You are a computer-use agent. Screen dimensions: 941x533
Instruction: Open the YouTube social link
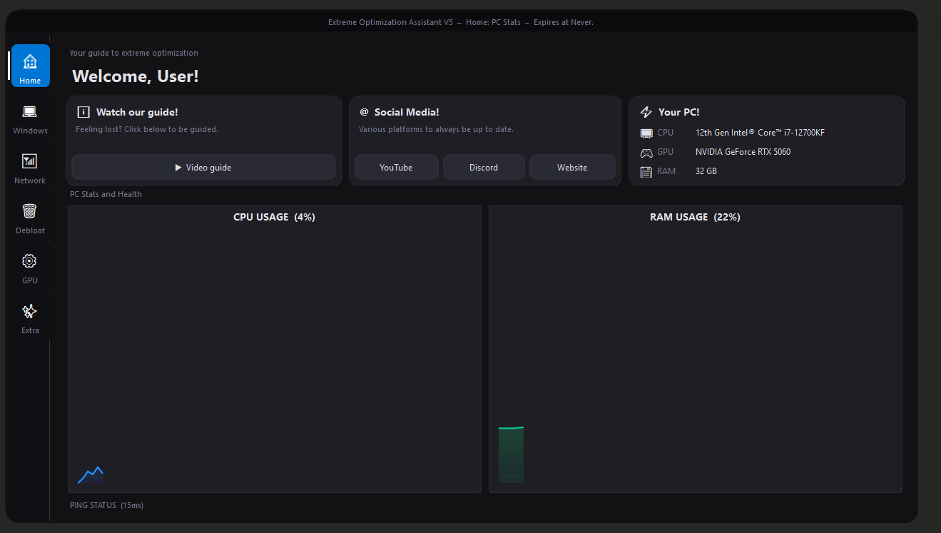click(396, 168)
